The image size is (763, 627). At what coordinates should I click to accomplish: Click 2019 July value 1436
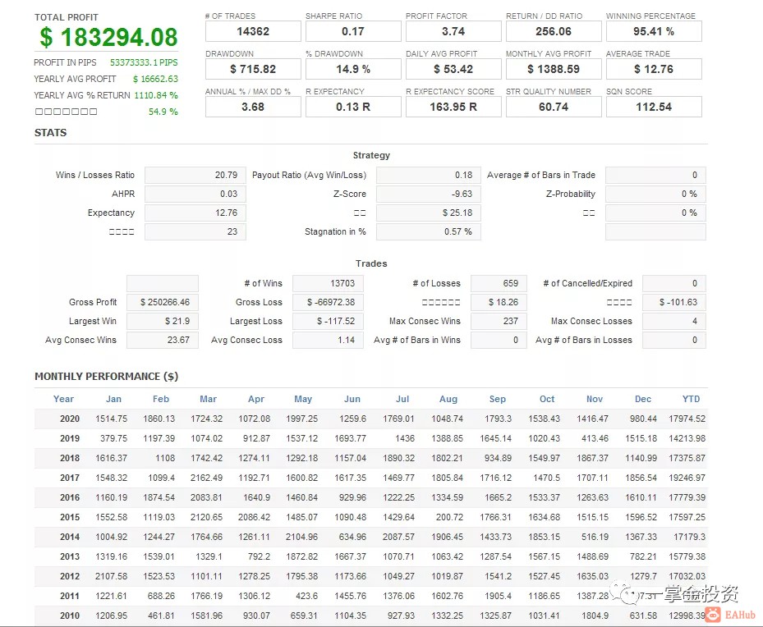[x=405, y=438]
